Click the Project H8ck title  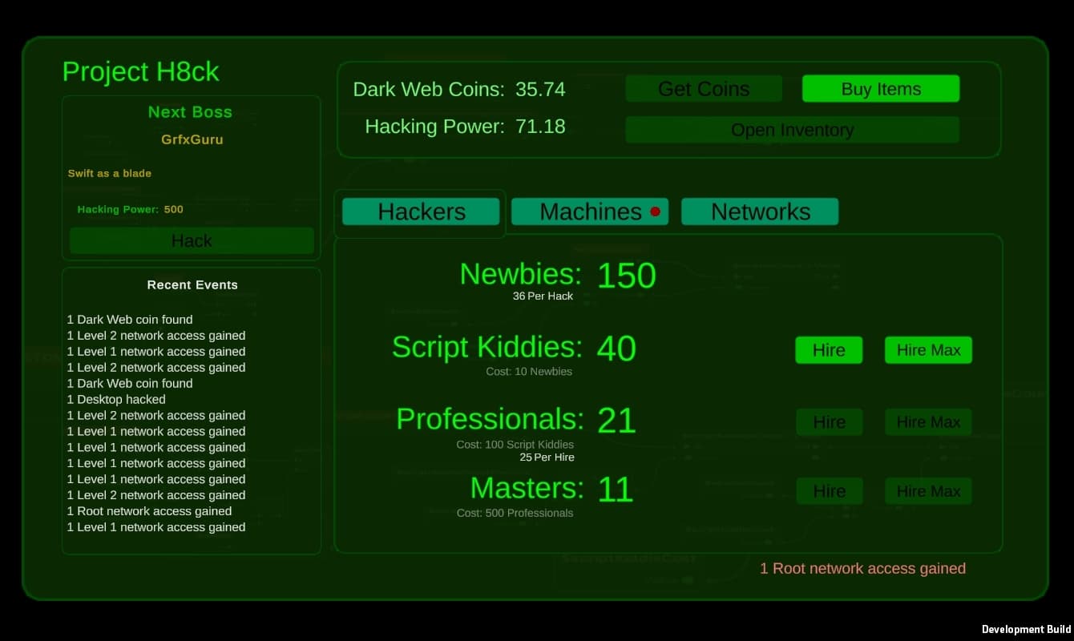pyautogui.click(x=140, y=72)
